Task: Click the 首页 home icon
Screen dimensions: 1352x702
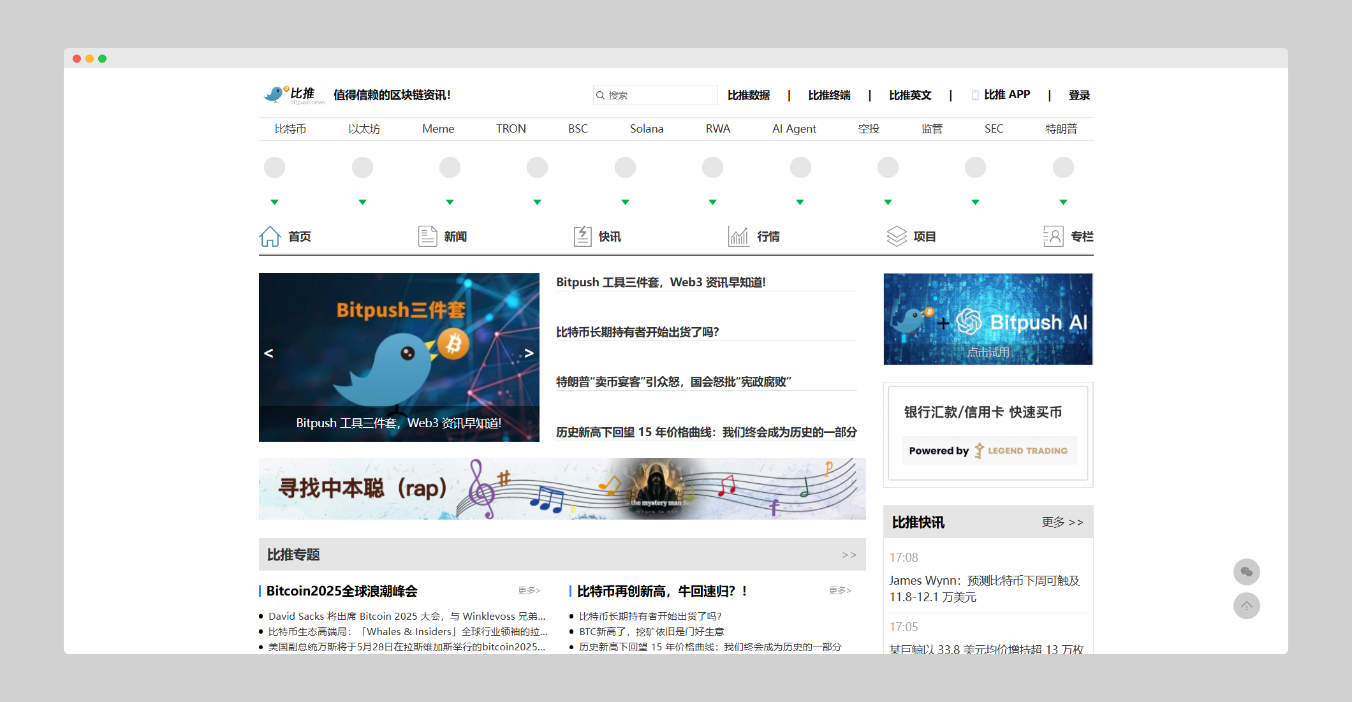Action: point(270,236)
